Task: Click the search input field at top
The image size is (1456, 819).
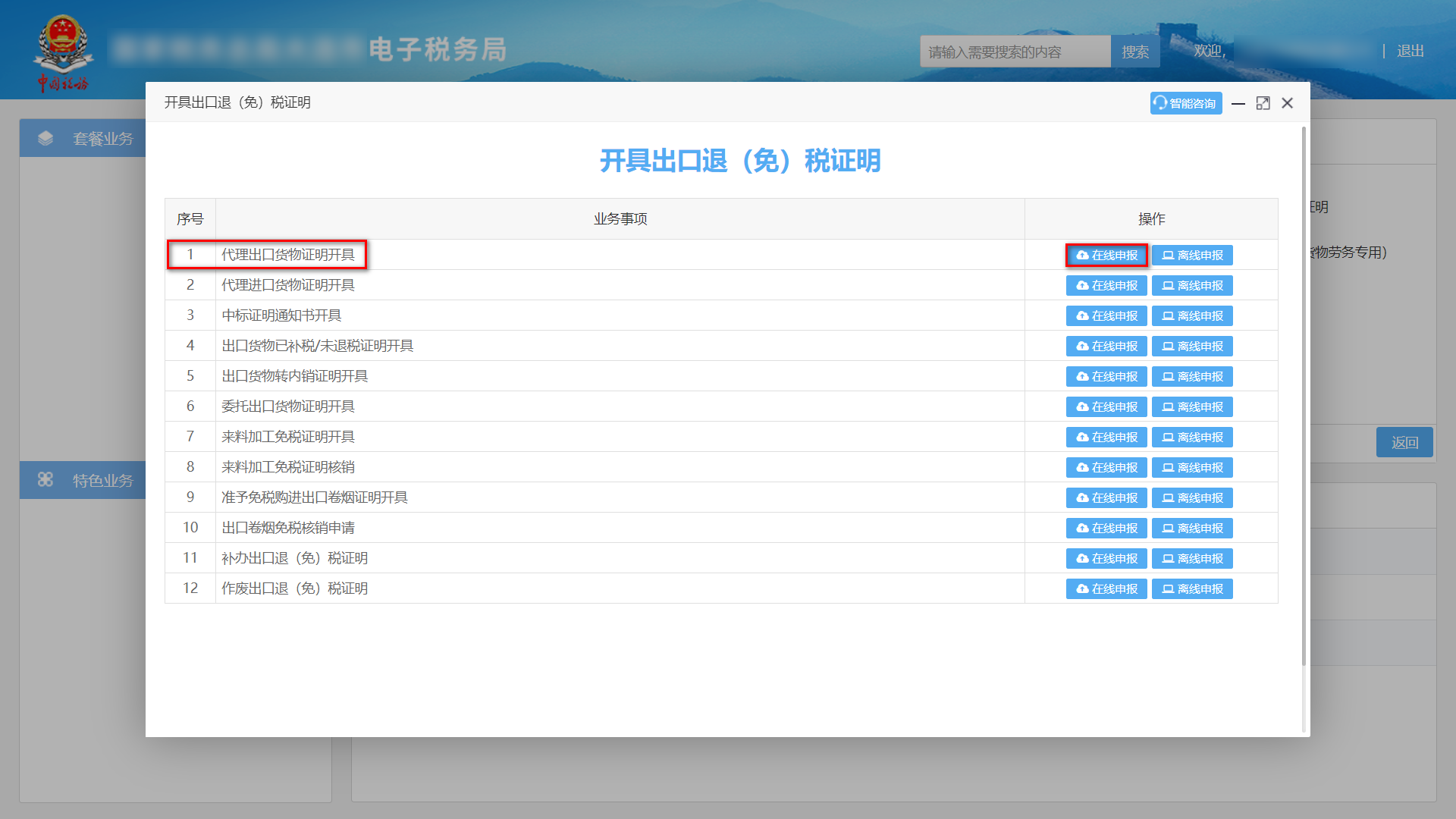Action: coord(1015,51)
